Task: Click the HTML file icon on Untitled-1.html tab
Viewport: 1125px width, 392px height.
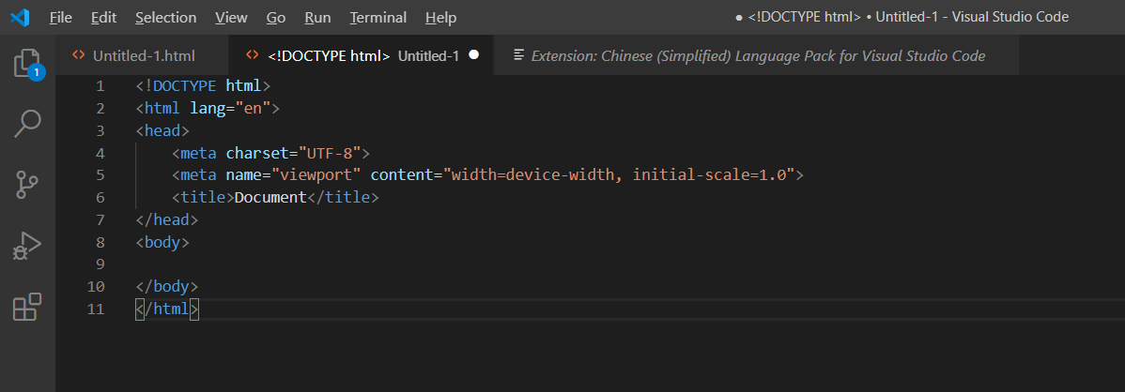Action: point(79,55)
